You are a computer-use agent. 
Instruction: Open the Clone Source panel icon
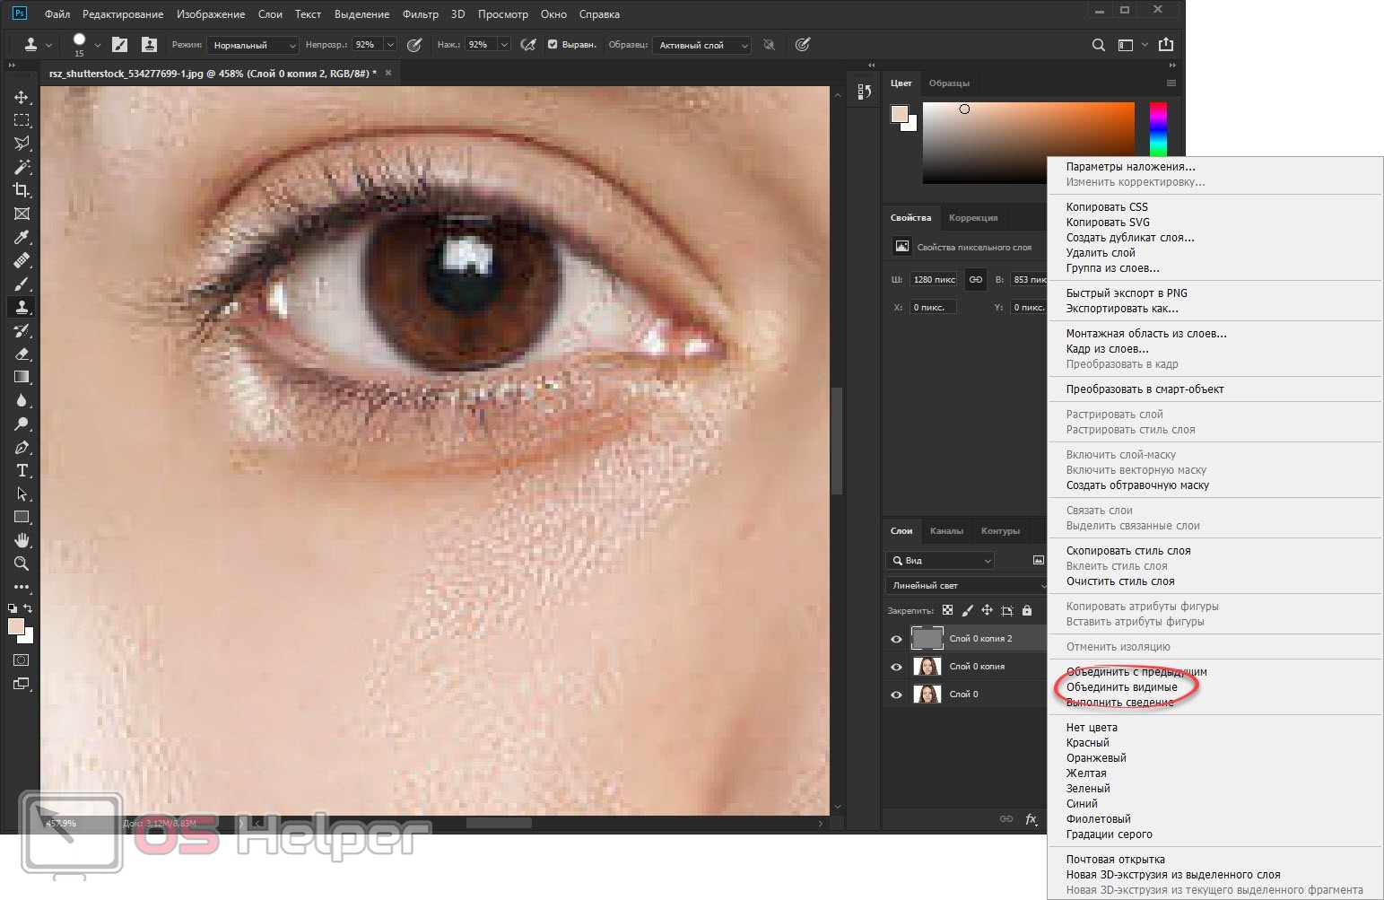coord(149,44)
